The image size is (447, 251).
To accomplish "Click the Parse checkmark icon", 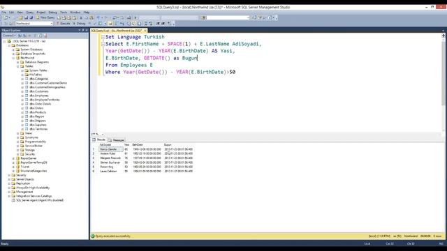I will point(95,23).
